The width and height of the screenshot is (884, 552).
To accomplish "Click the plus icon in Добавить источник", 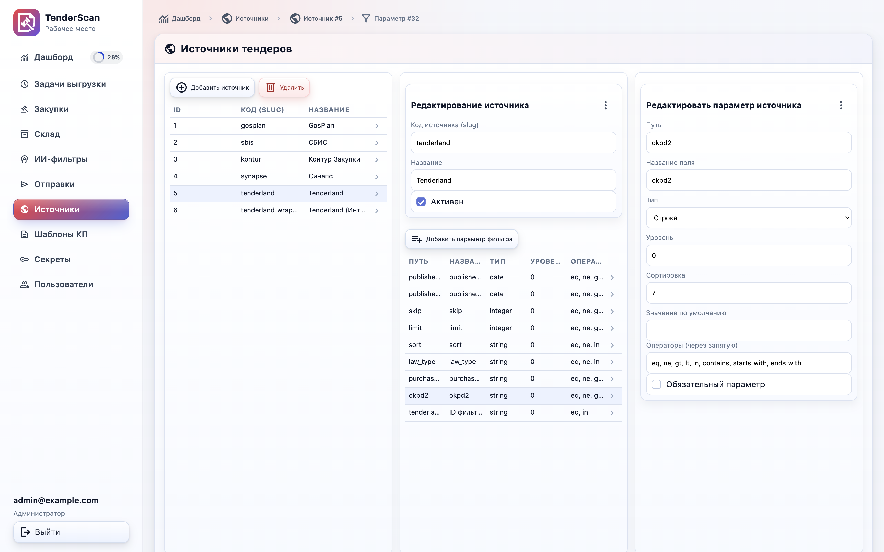I will click(x=182, y=87).
